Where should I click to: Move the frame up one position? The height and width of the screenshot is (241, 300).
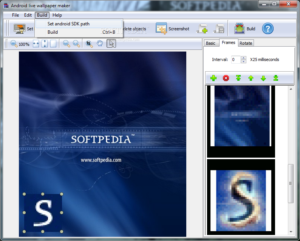pos(251,78)
